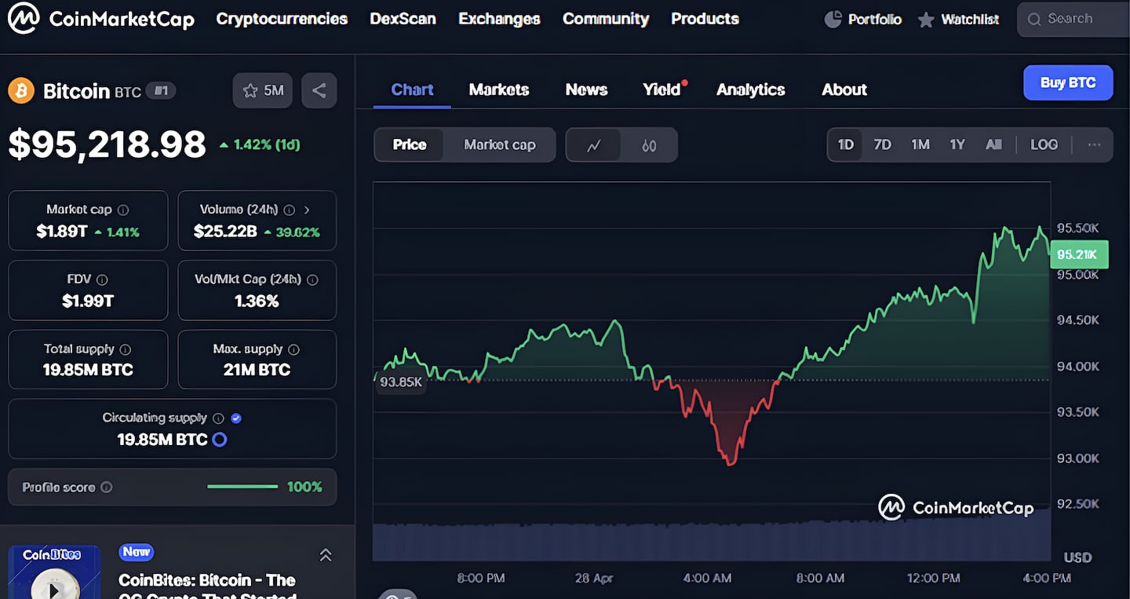Switch to the Analytics tab
Image resolution: width=1130 pixels, height=599 pixels.
coord(750,89)
